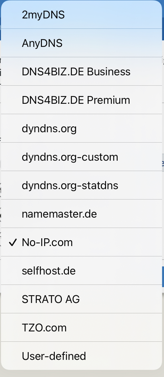This screenshot has height=377, width=164.
Task: Select 2myDNS from the provider list
Action: pyautogui.click(x=82, y=15)
